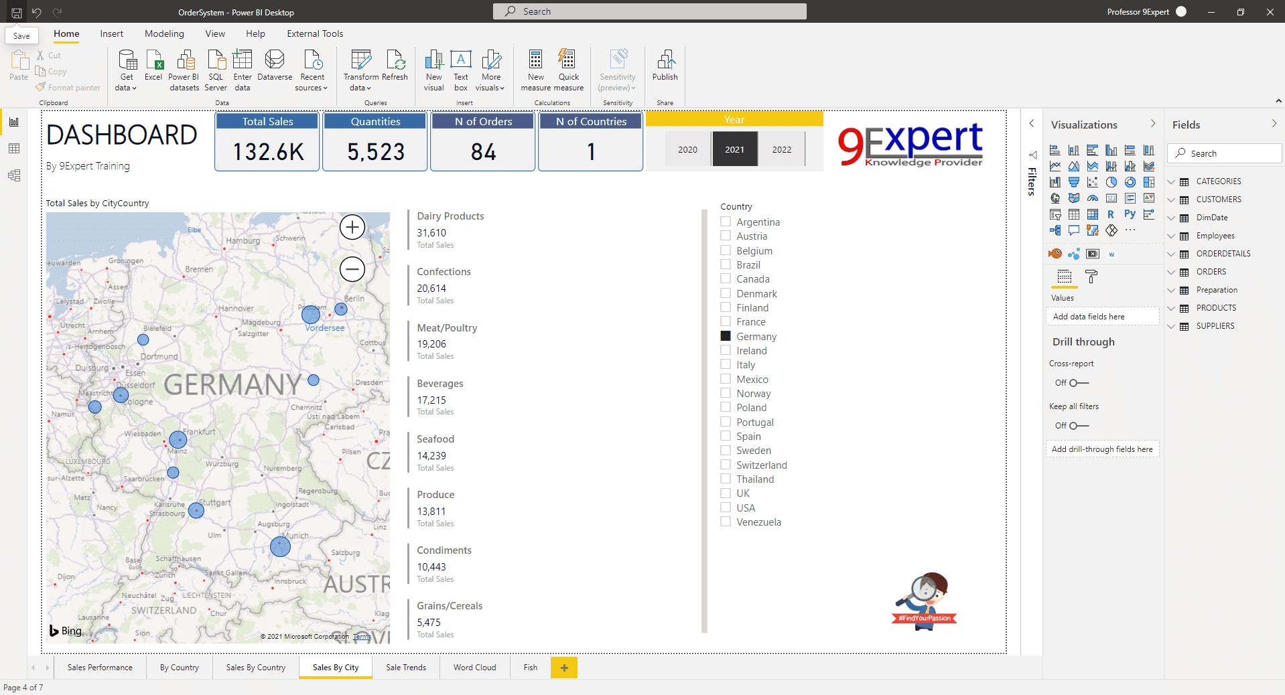Select the decomposition tree visual icon
Screen dimensions: 1285x695
1055,230
